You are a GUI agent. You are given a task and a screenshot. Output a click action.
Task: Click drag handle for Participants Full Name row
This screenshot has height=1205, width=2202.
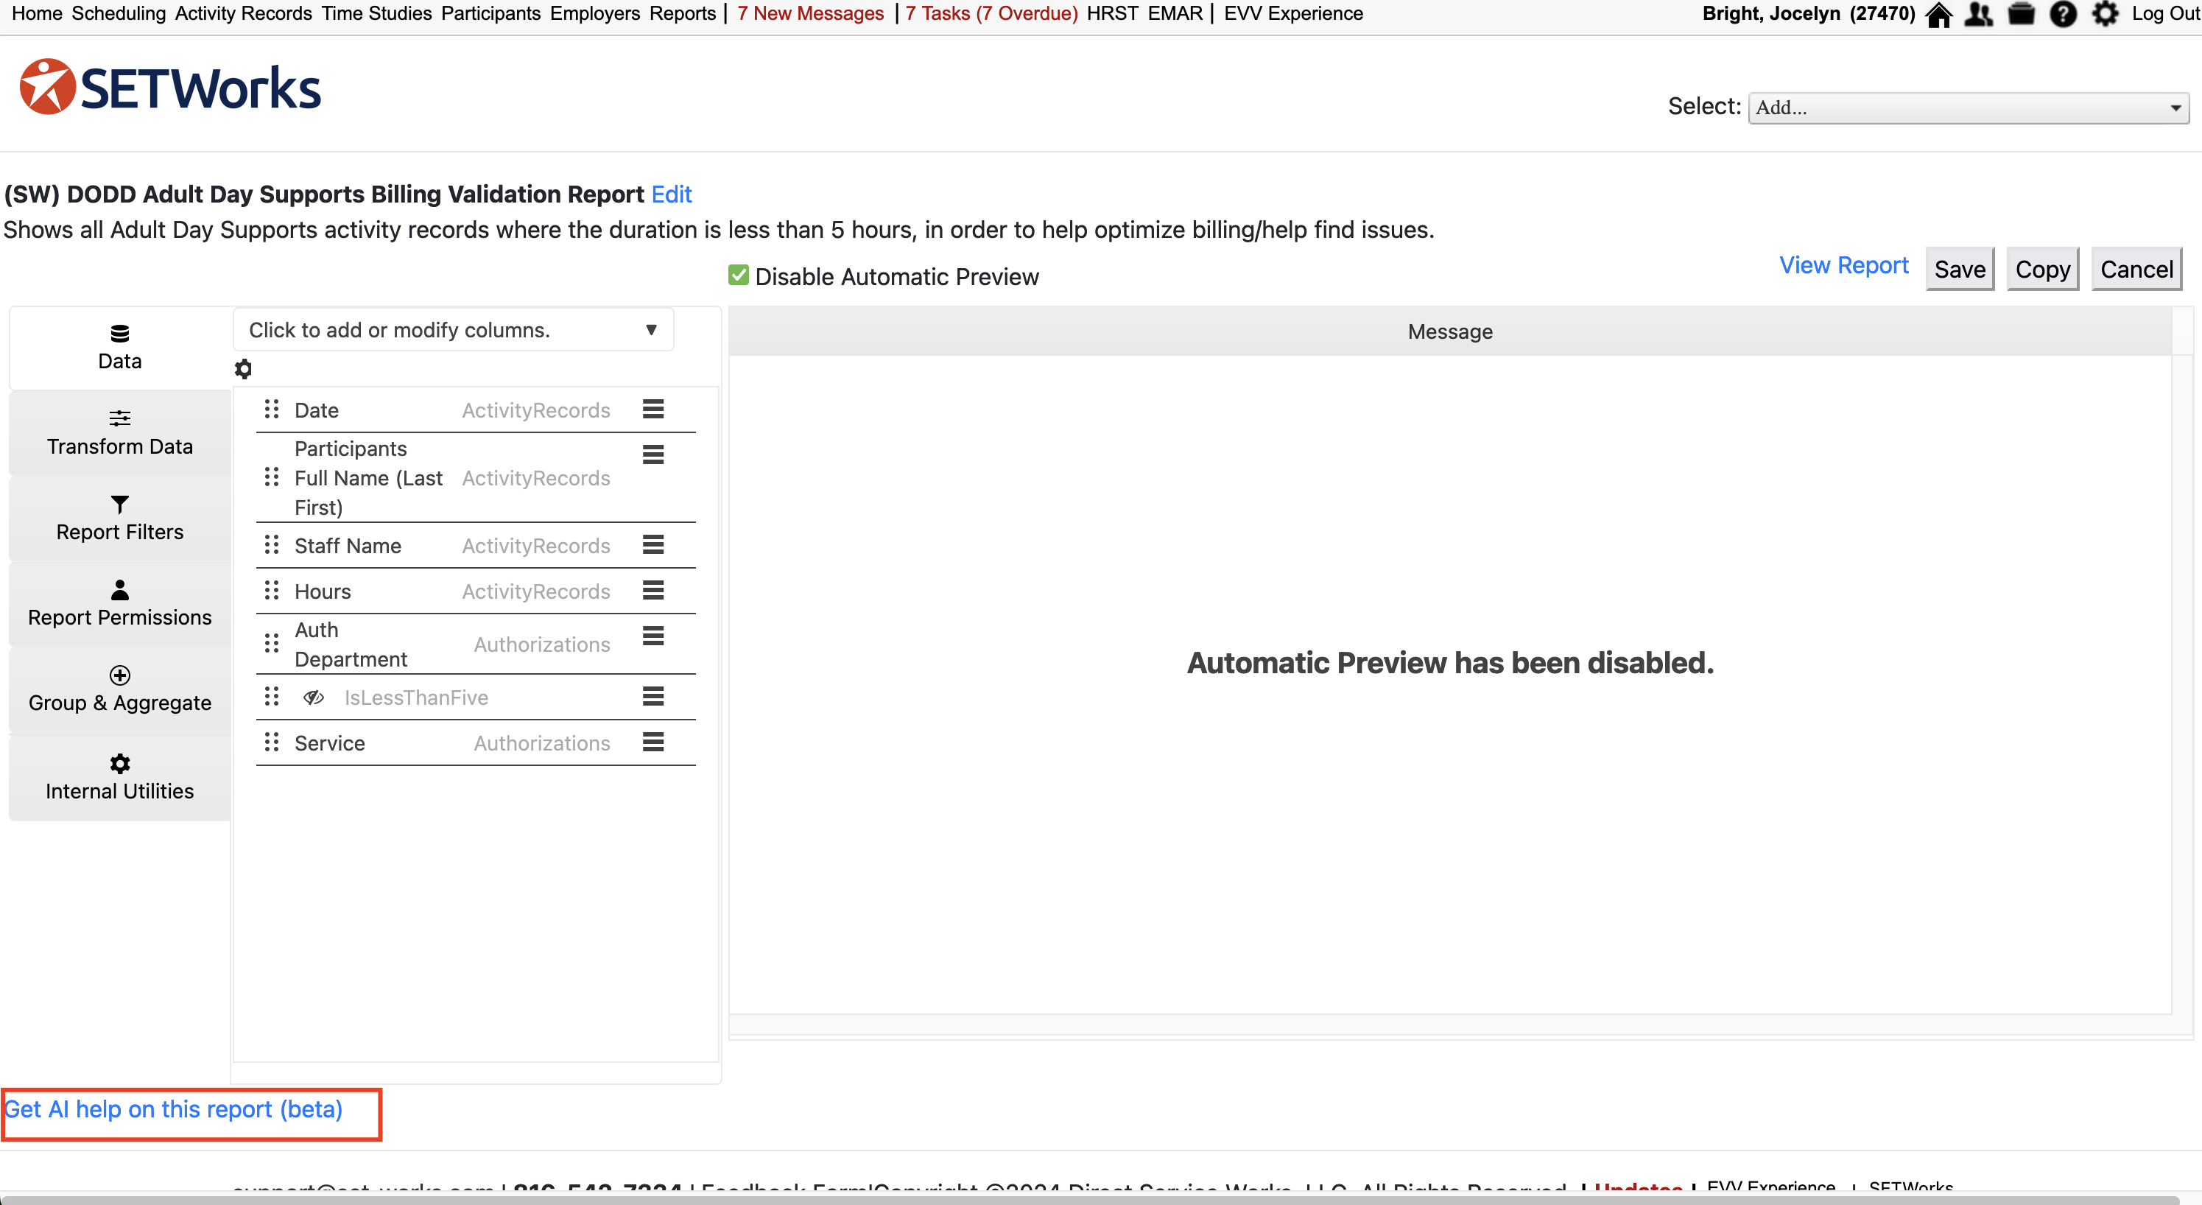coord(272,477)
